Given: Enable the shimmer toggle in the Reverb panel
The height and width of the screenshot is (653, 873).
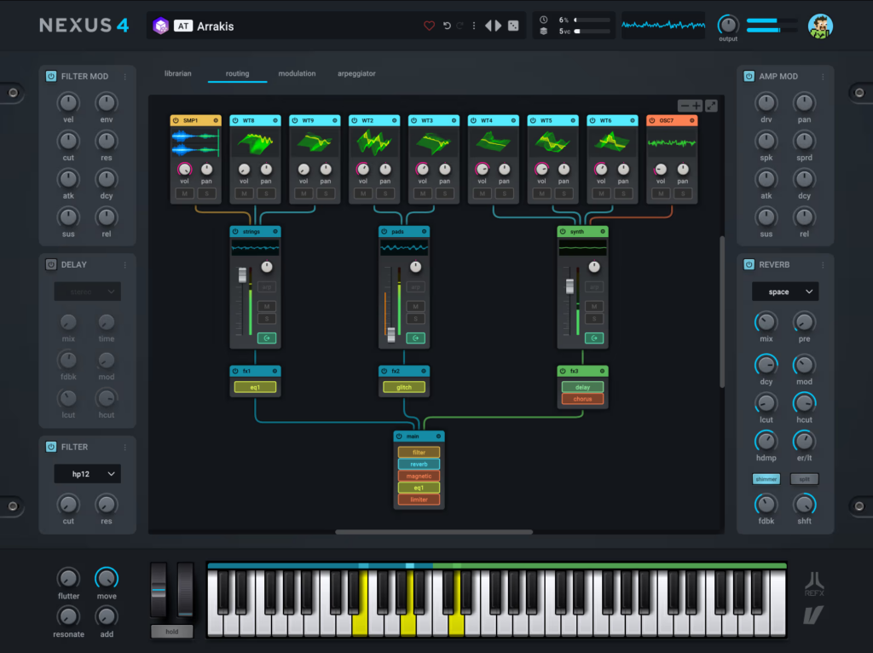Looking at the screenshot, I should tap(766, 479).
